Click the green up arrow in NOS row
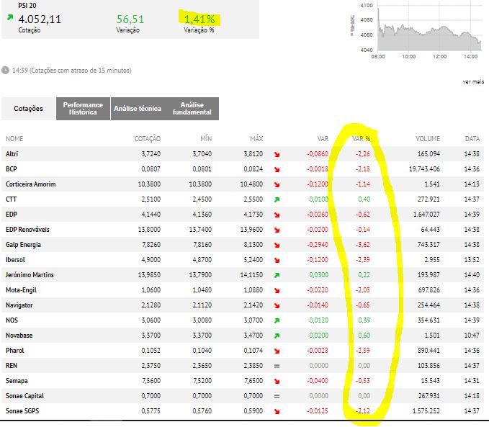489x427 pixels. [277, 320]
